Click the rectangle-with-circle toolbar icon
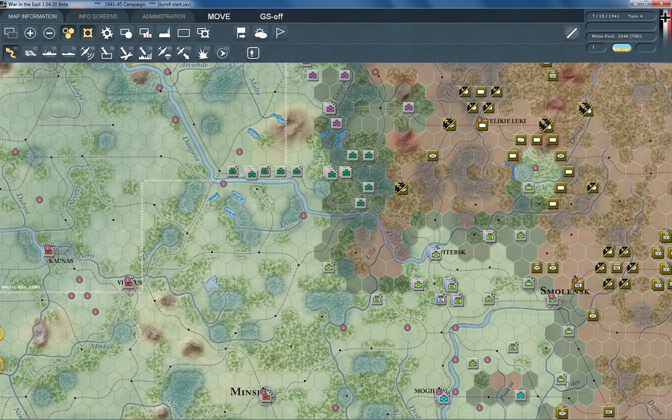 pos(126,33)
